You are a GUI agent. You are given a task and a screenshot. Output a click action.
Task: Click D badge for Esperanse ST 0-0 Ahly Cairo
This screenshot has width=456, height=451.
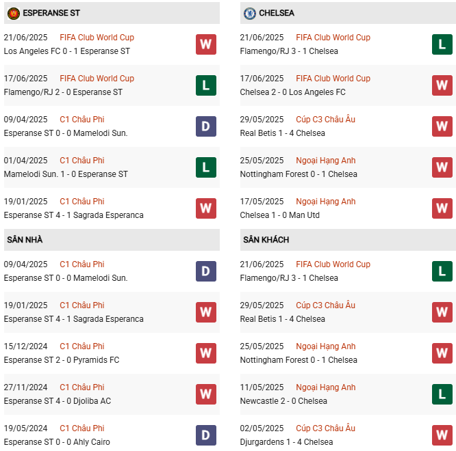205,435
